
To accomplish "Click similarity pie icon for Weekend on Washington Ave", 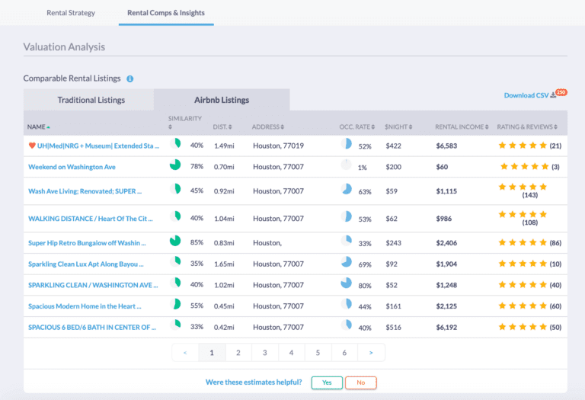I will [x=175, y=166].
